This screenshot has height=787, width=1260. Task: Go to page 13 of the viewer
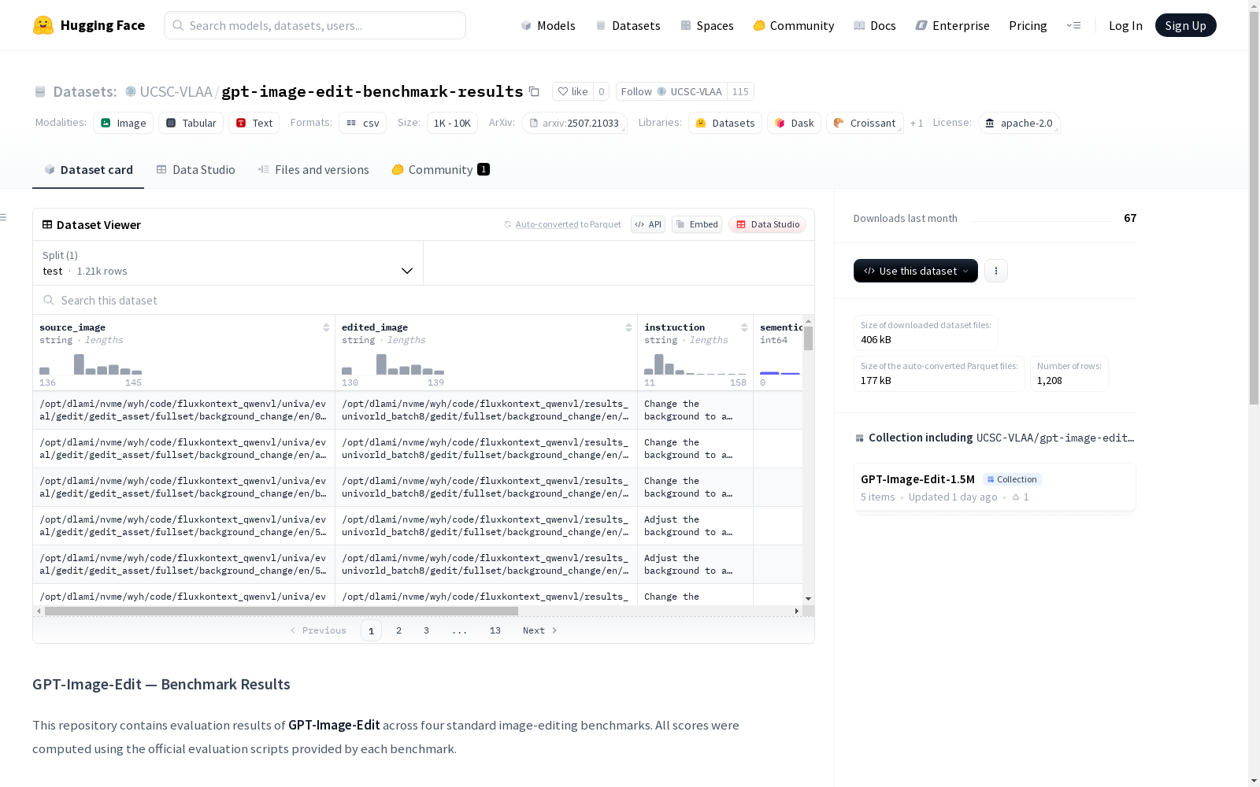click(x=495, y=630)
